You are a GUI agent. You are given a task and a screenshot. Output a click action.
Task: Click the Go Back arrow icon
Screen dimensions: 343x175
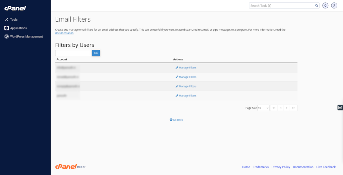171,120
